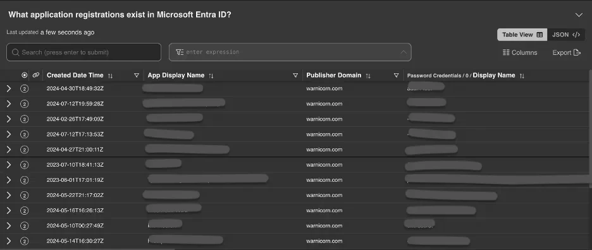Collapse the Entra ID question panel chevron
This screenshot has height=250, width=592.
pyautogui.click(x=579, y=15)
